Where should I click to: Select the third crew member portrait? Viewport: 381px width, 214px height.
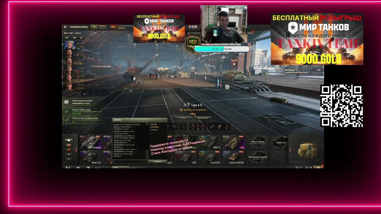pyautogui.click(x=69, y=61)
